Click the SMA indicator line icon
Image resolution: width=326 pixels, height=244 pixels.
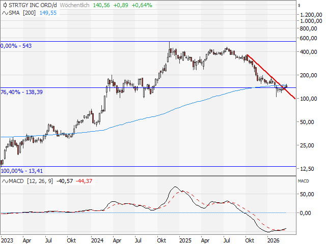click(x=5, y=13)
